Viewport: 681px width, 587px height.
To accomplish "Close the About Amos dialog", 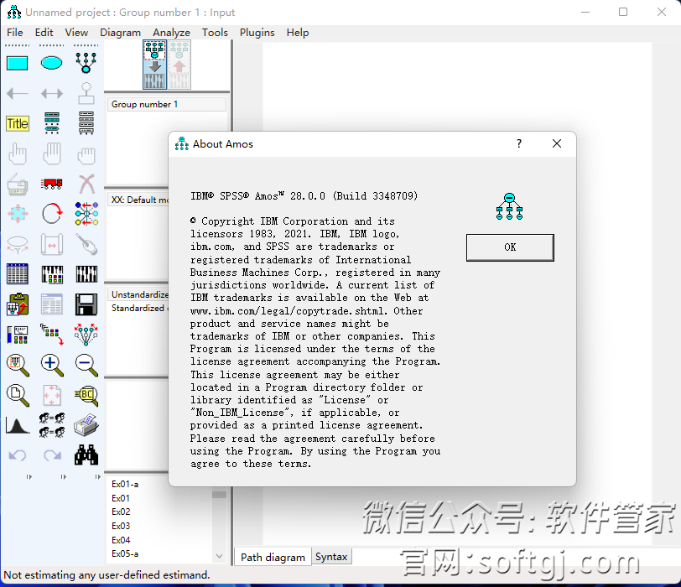I will (x=557, y=143).
